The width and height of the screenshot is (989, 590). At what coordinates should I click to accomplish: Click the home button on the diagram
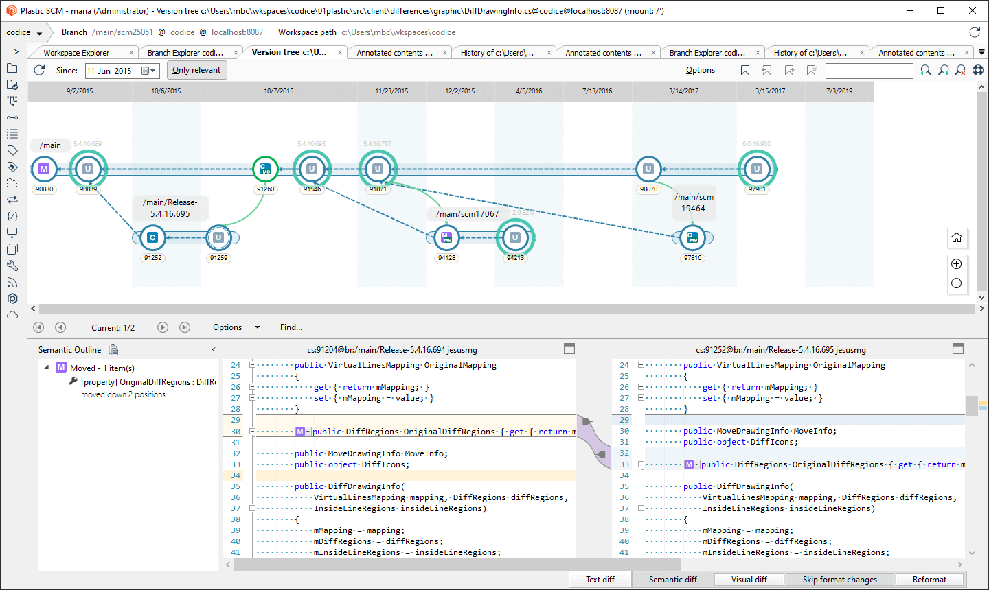[x=956, y=238]
